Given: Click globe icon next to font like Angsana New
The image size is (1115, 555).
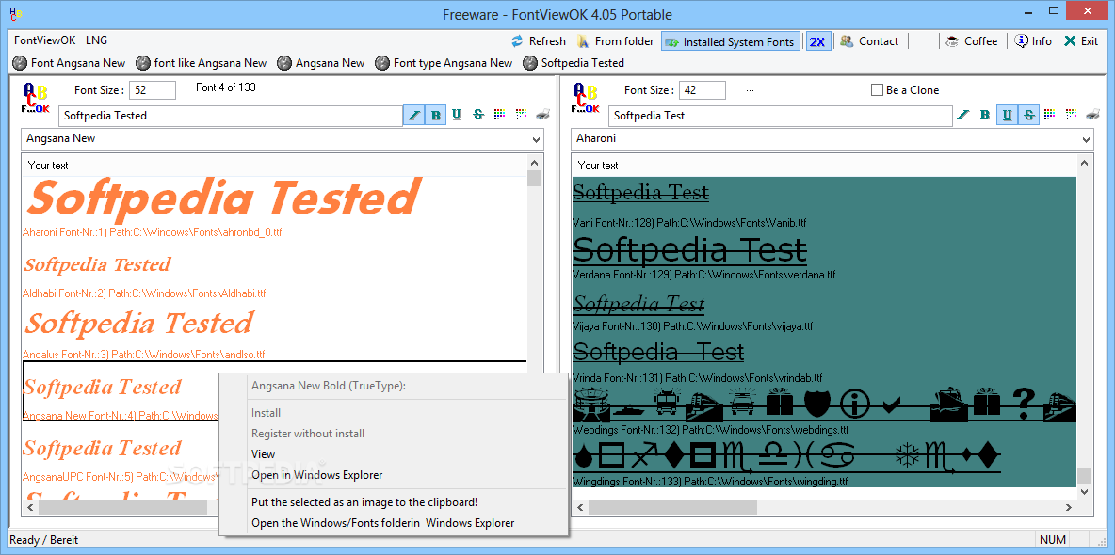Looking at the screenshot, I should (143, 62).
